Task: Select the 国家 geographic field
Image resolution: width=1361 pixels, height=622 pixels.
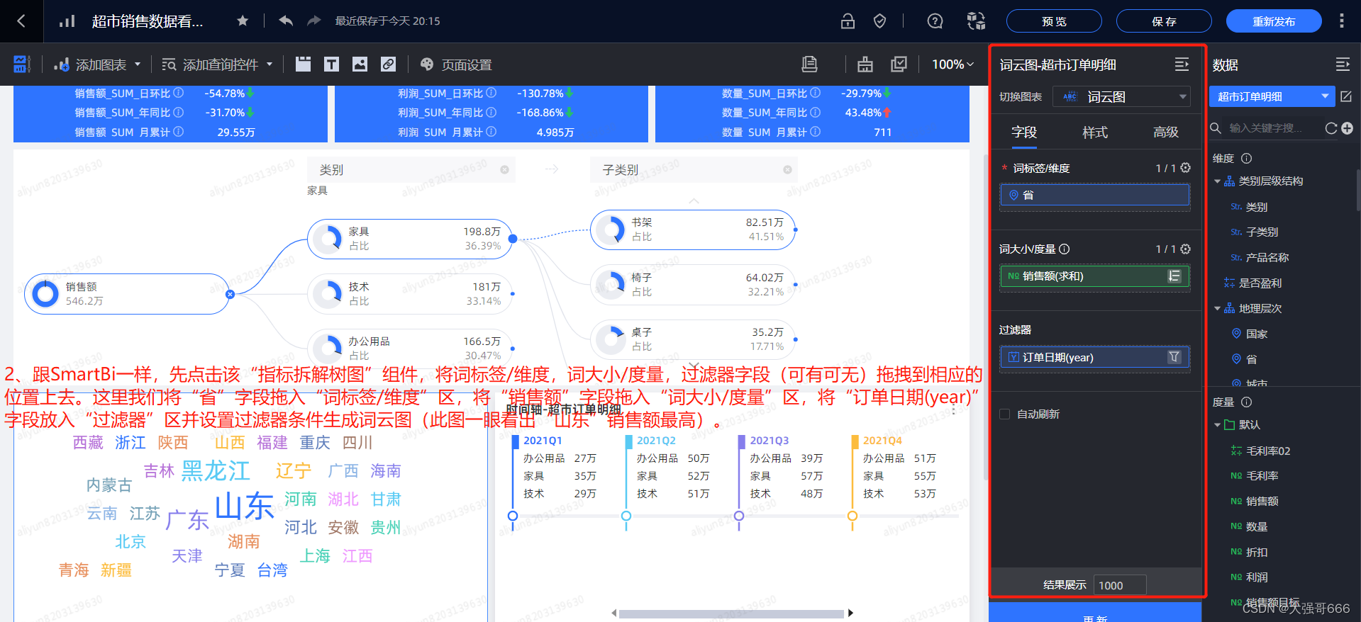Action: coord(1256,334)
